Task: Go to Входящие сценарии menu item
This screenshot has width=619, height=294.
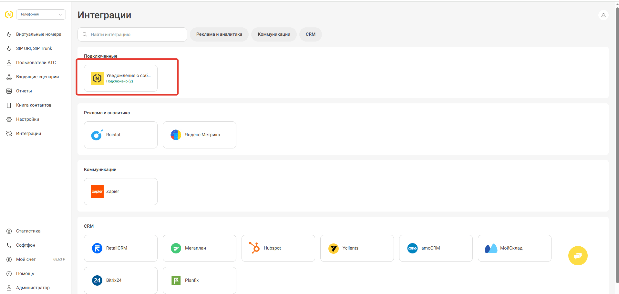Action: coord(37,77)
